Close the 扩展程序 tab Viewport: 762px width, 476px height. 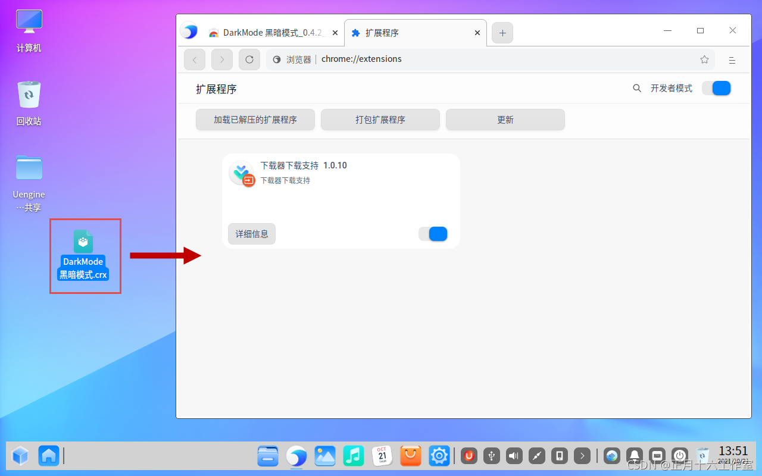tap(477, 33)
